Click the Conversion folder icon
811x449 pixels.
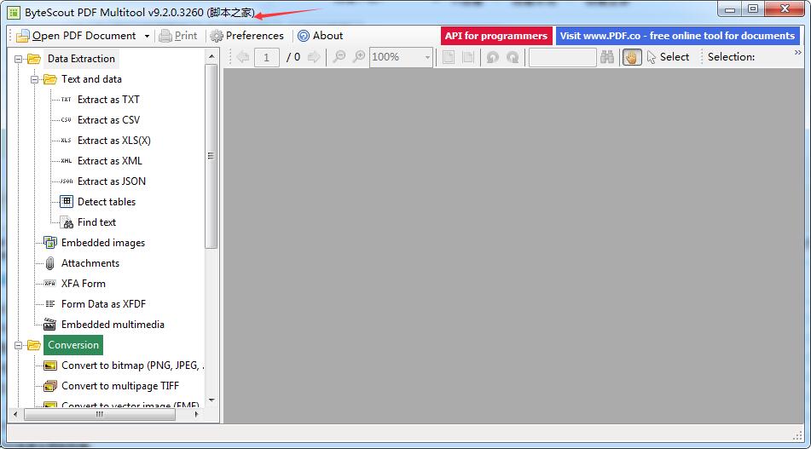pos(34,344)
